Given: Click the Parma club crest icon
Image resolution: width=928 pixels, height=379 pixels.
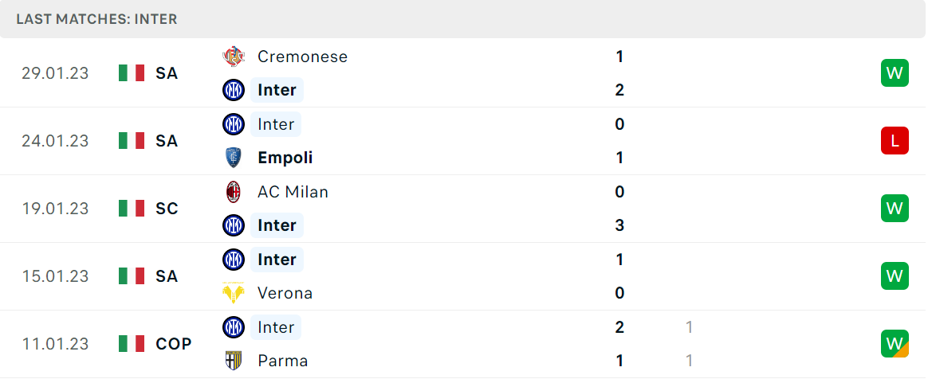Looking at the screenshot, I should 233,361.
